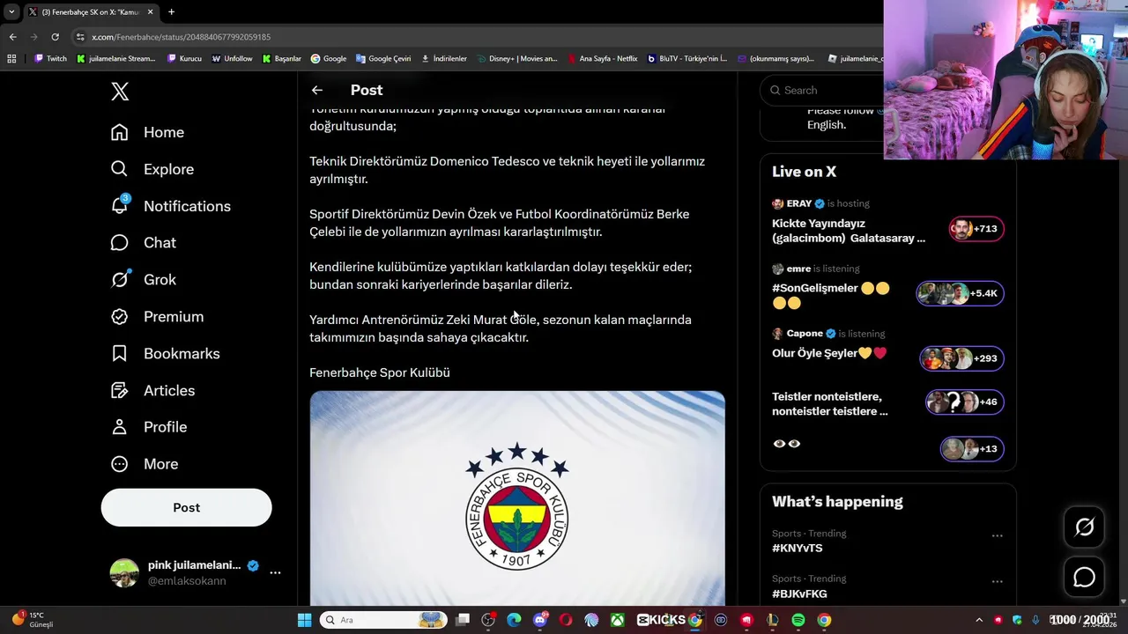
Task: Open the Kurucu bookmark
Action: [184, 59]
